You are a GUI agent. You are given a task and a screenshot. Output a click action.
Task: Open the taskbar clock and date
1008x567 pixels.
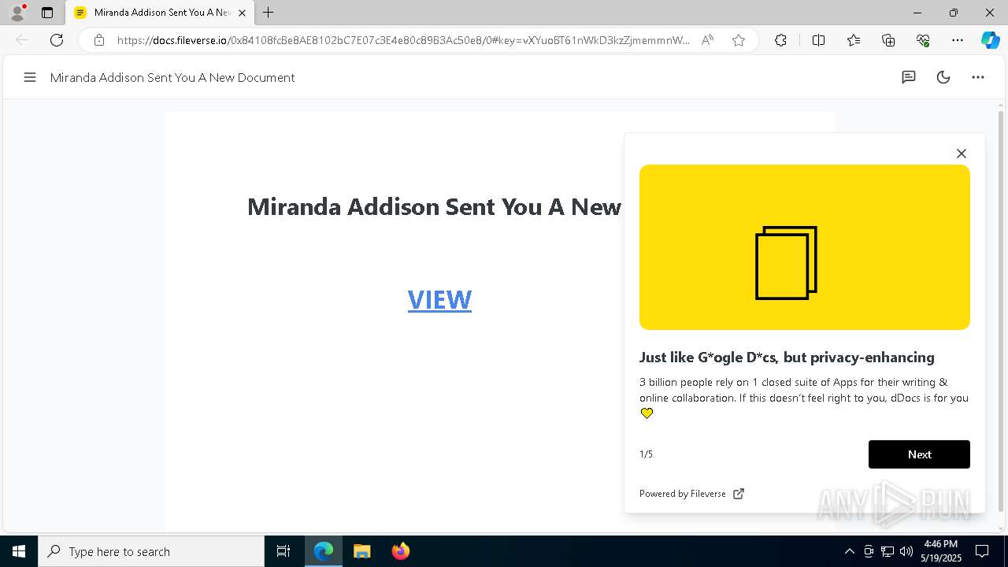coord(941,551)
